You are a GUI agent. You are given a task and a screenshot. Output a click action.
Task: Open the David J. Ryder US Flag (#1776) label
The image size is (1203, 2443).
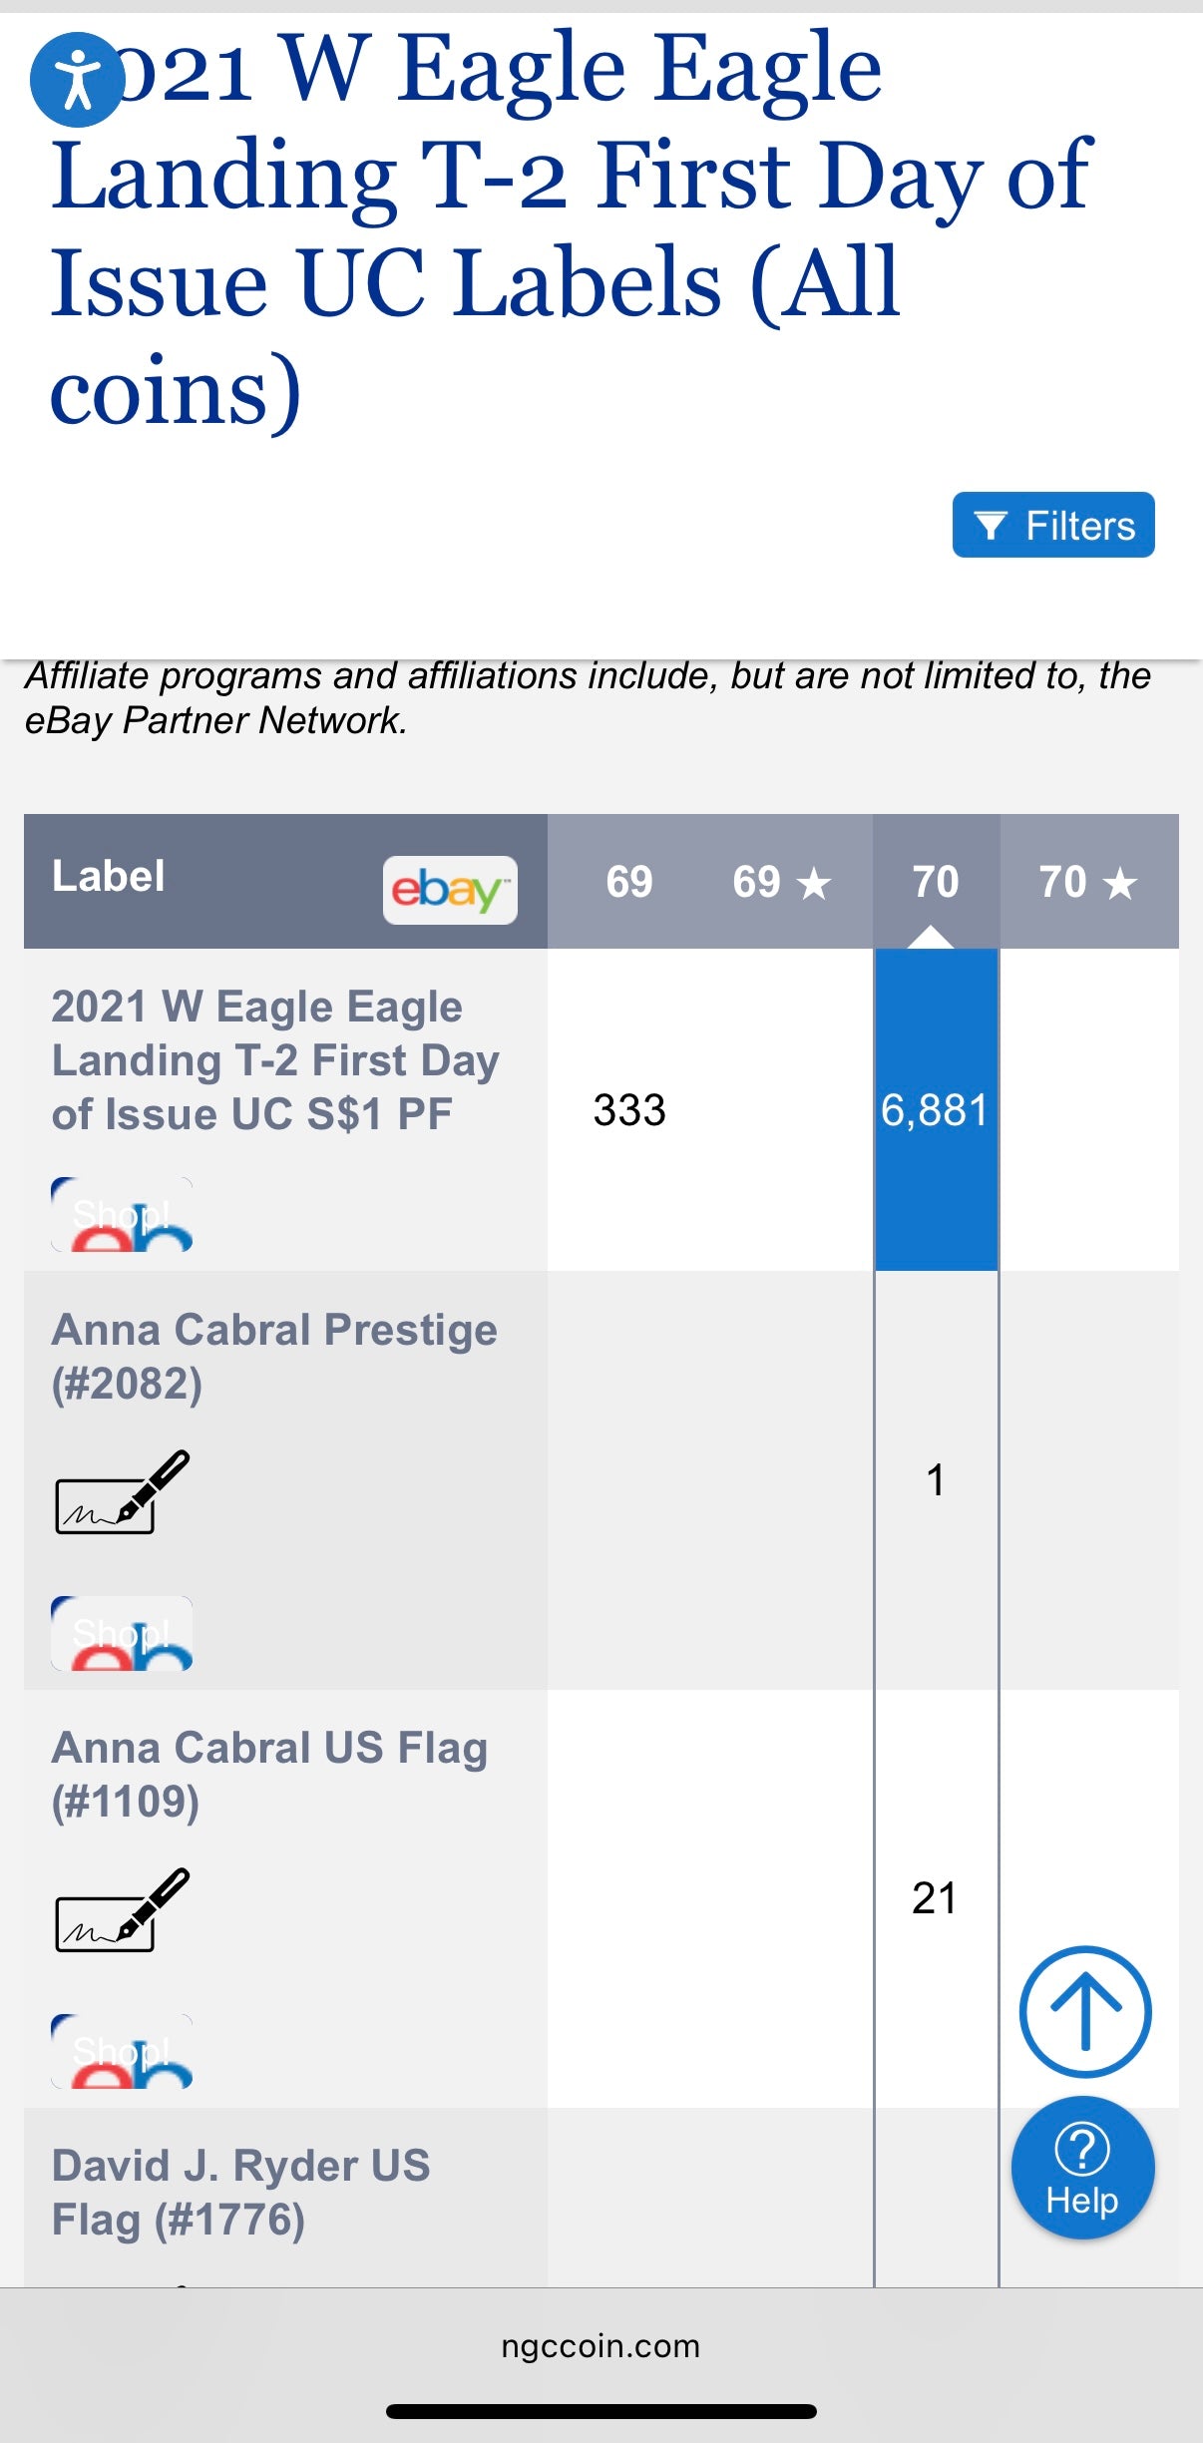(x=241, y=2193)
